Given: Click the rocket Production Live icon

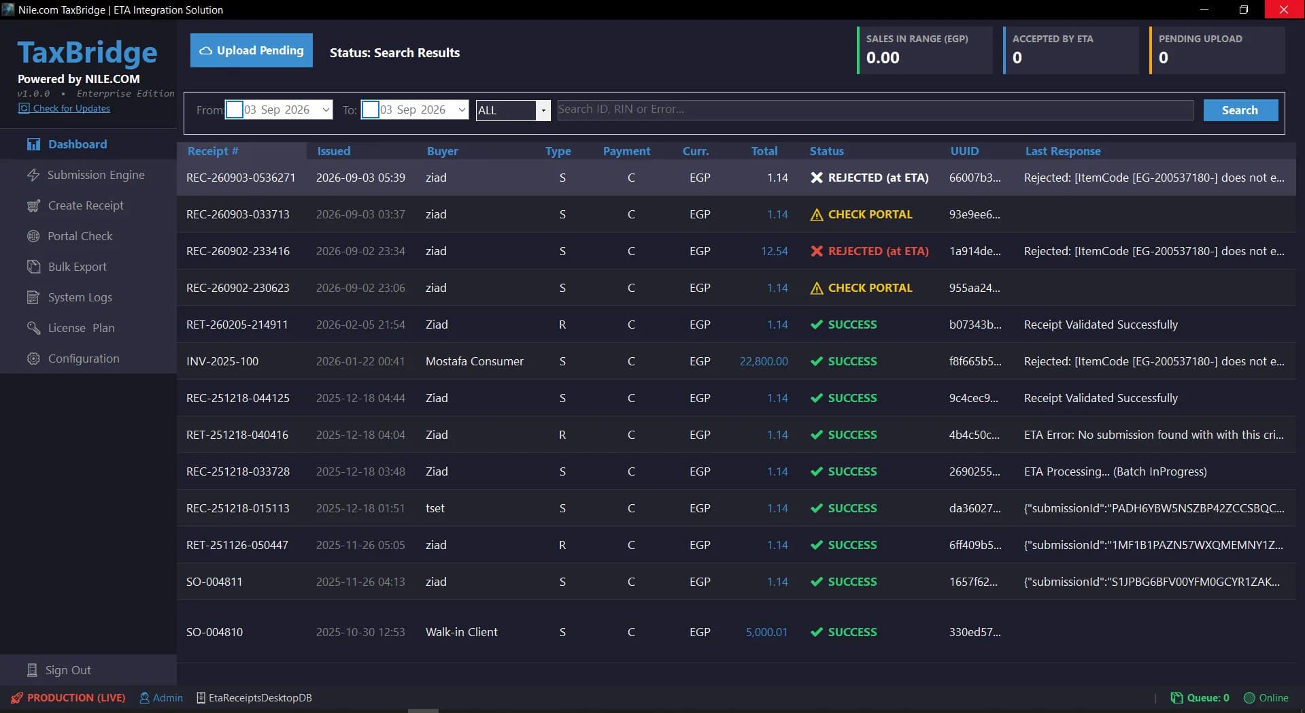Looking at the screenshot, I should tap(17, 698).
